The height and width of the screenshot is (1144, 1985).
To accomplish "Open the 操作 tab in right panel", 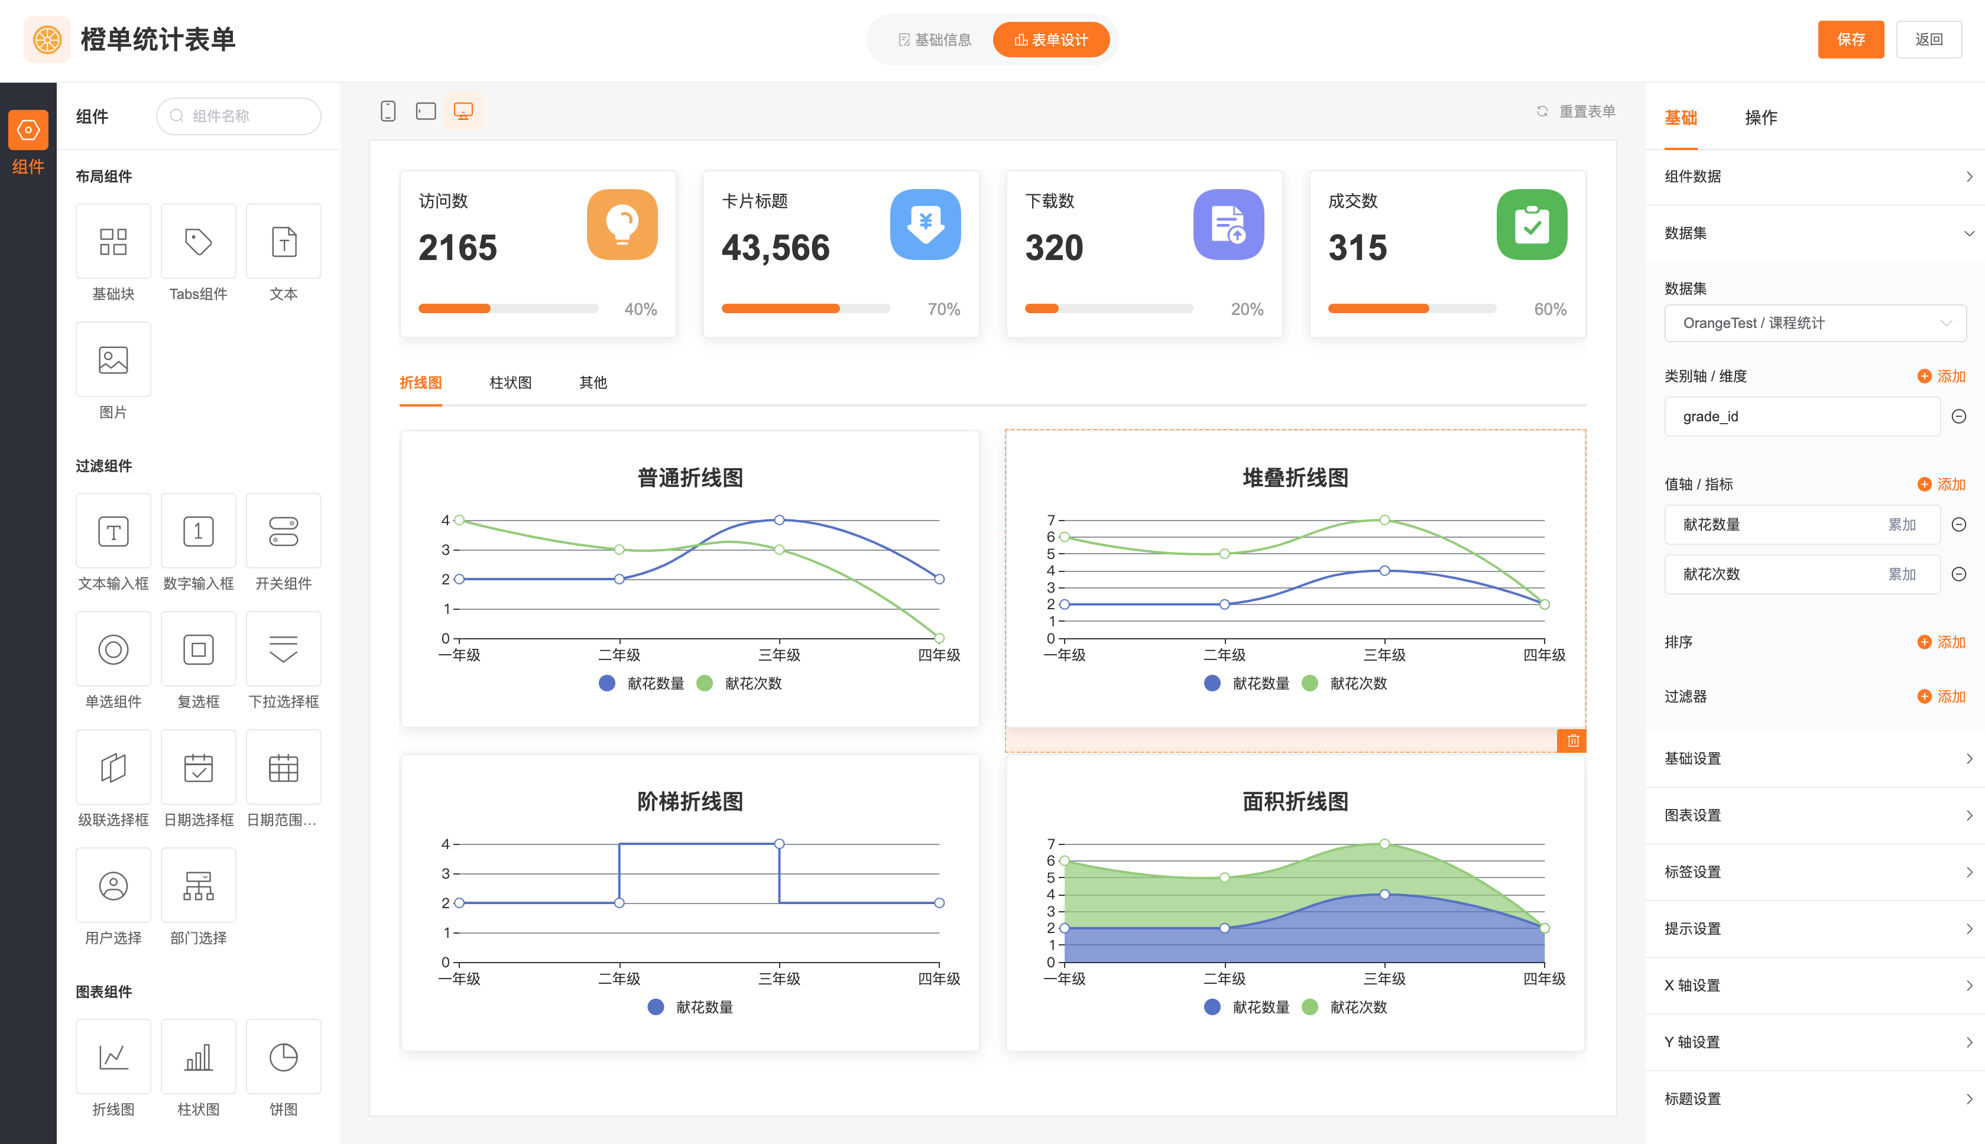I will click(x=1760, y=118).
